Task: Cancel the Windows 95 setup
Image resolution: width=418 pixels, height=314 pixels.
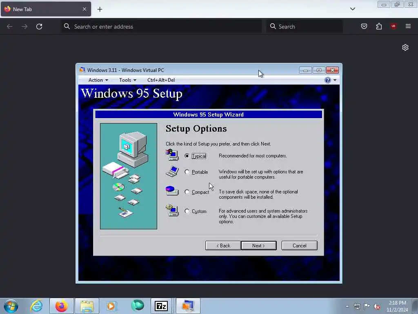Action: [x=299, y=246]
